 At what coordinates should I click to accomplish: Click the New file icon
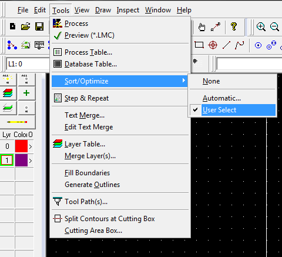13,26
